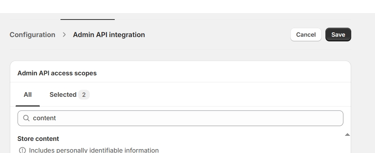Open the Selected scopes tab
The height and width of the screenshot is (153, 375).
[x=69, y=95]
